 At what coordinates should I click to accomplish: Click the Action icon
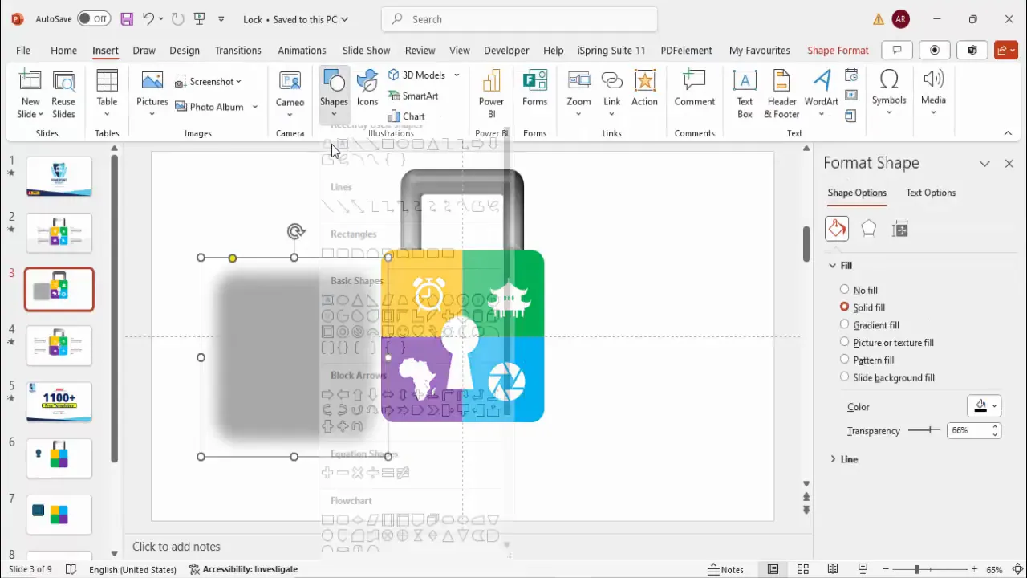644,81
